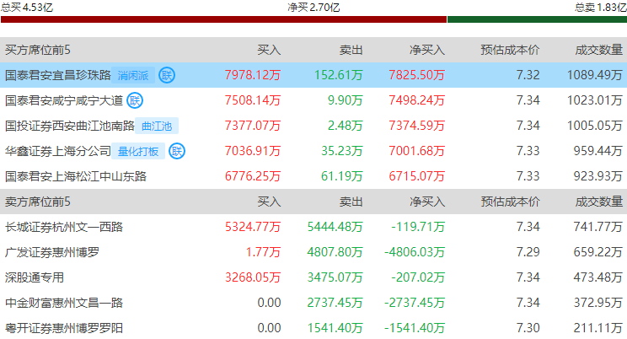Select buy amount 7978.12万
The image size is (627, 339).
point(253,75)
